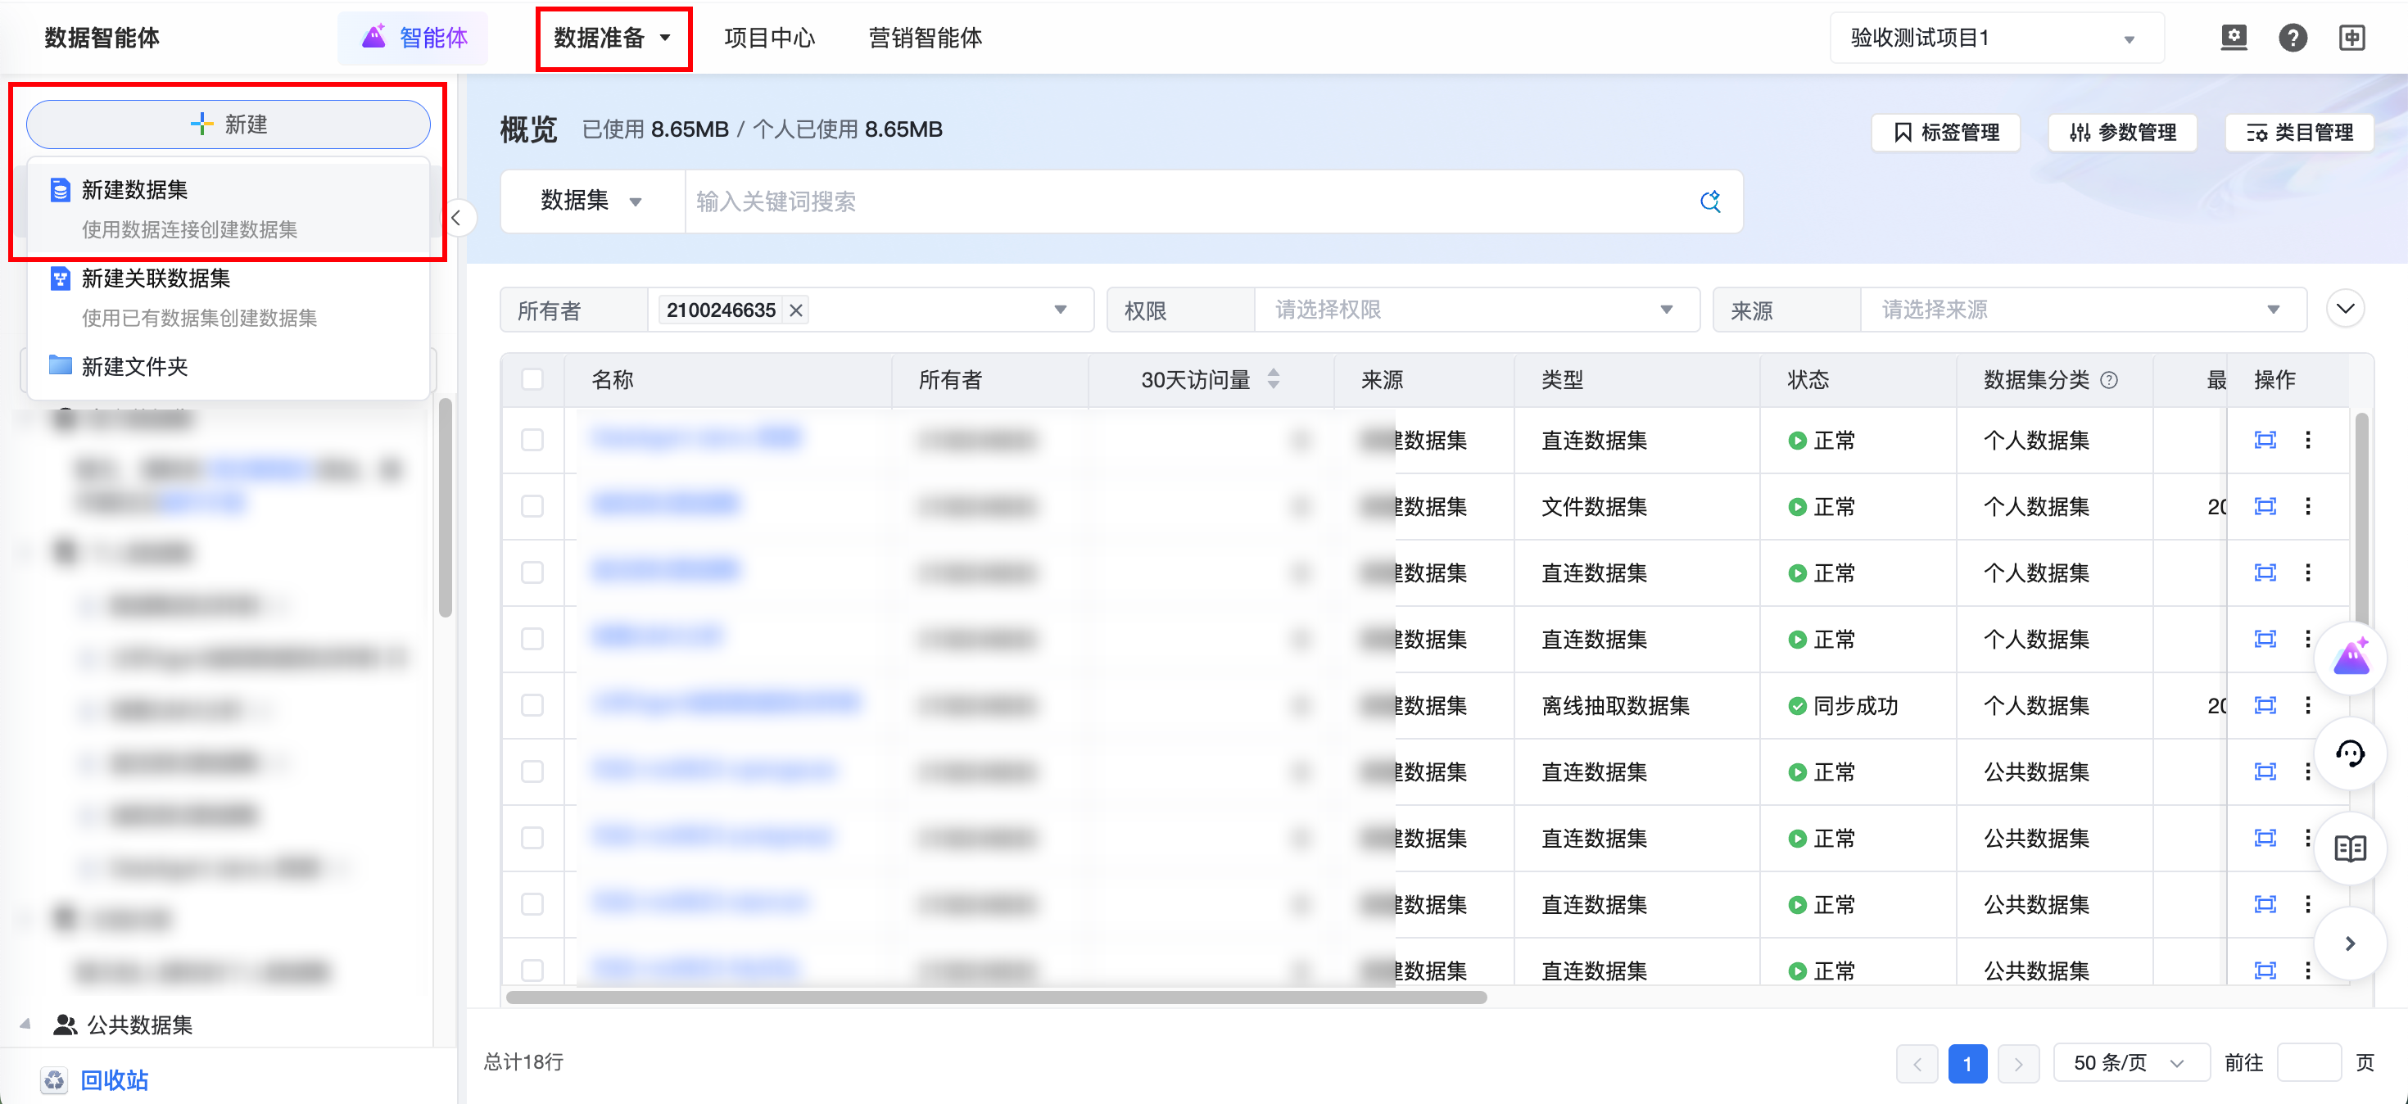Screen dimensions: 2408x1104
Task: Check the 同步成功 row checkbox
Action: point(533,705)
